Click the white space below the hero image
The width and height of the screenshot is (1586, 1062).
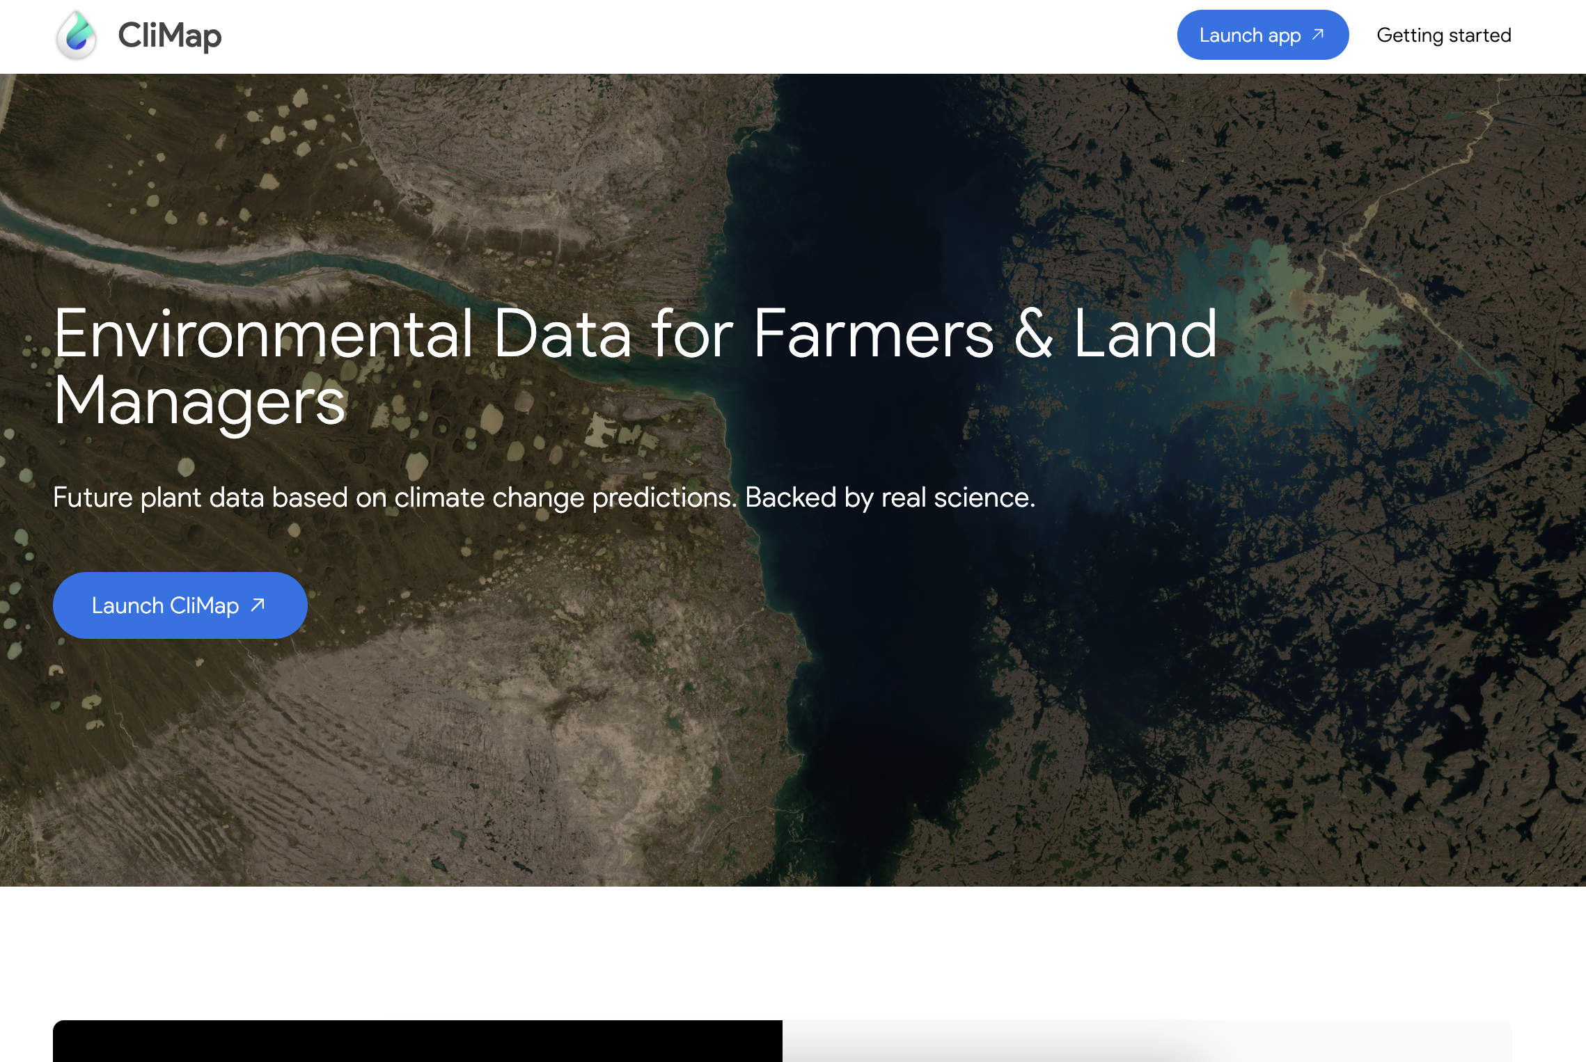pos(793,953)
